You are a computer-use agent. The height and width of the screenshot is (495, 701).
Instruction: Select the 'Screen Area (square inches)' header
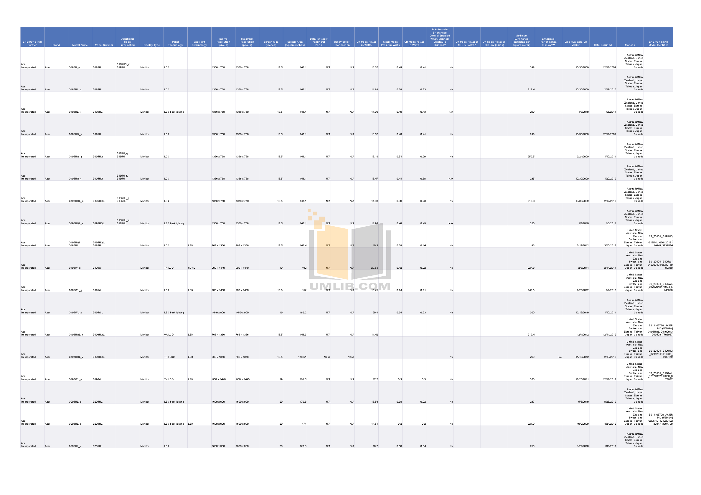[x=295, y=43]
